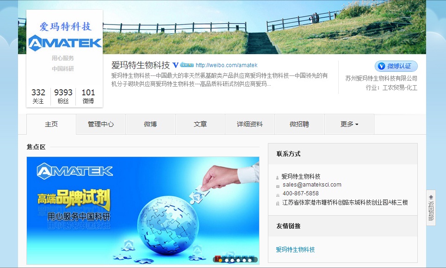This screenshot has height=268, width=446.
Task: Click the 返回顶部 back-to-top button
Action: [x=431, y=208]
